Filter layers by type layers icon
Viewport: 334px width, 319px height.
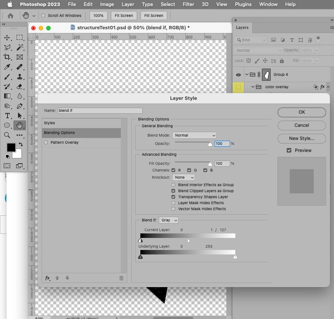point(292,40)
